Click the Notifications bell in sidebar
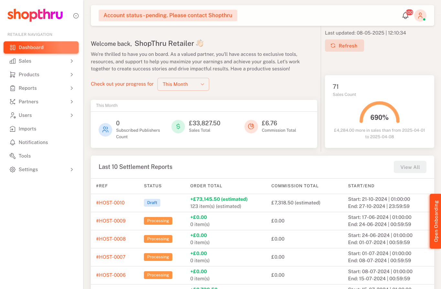 (x=13, y=142)
